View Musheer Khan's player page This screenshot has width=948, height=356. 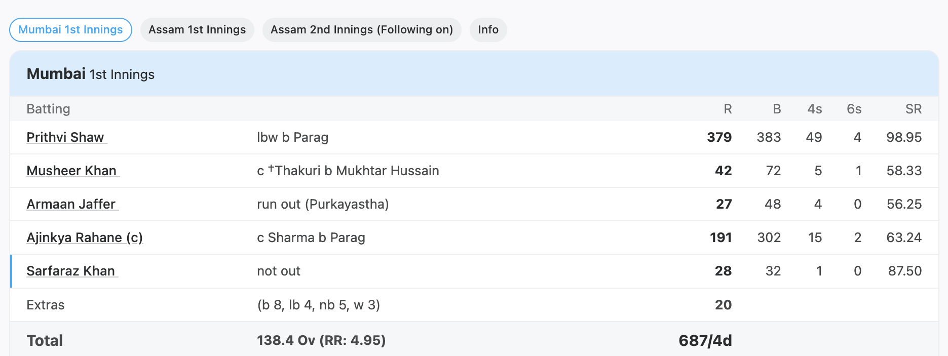tap(71, 171)
